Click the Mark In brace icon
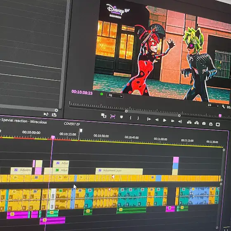 pos(130,118)
